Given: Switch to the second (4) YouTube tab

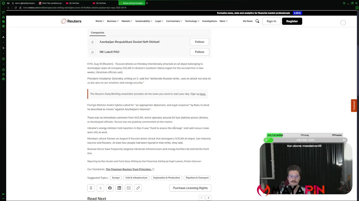Looking at the screenshot, I should (x=105, y=3).
